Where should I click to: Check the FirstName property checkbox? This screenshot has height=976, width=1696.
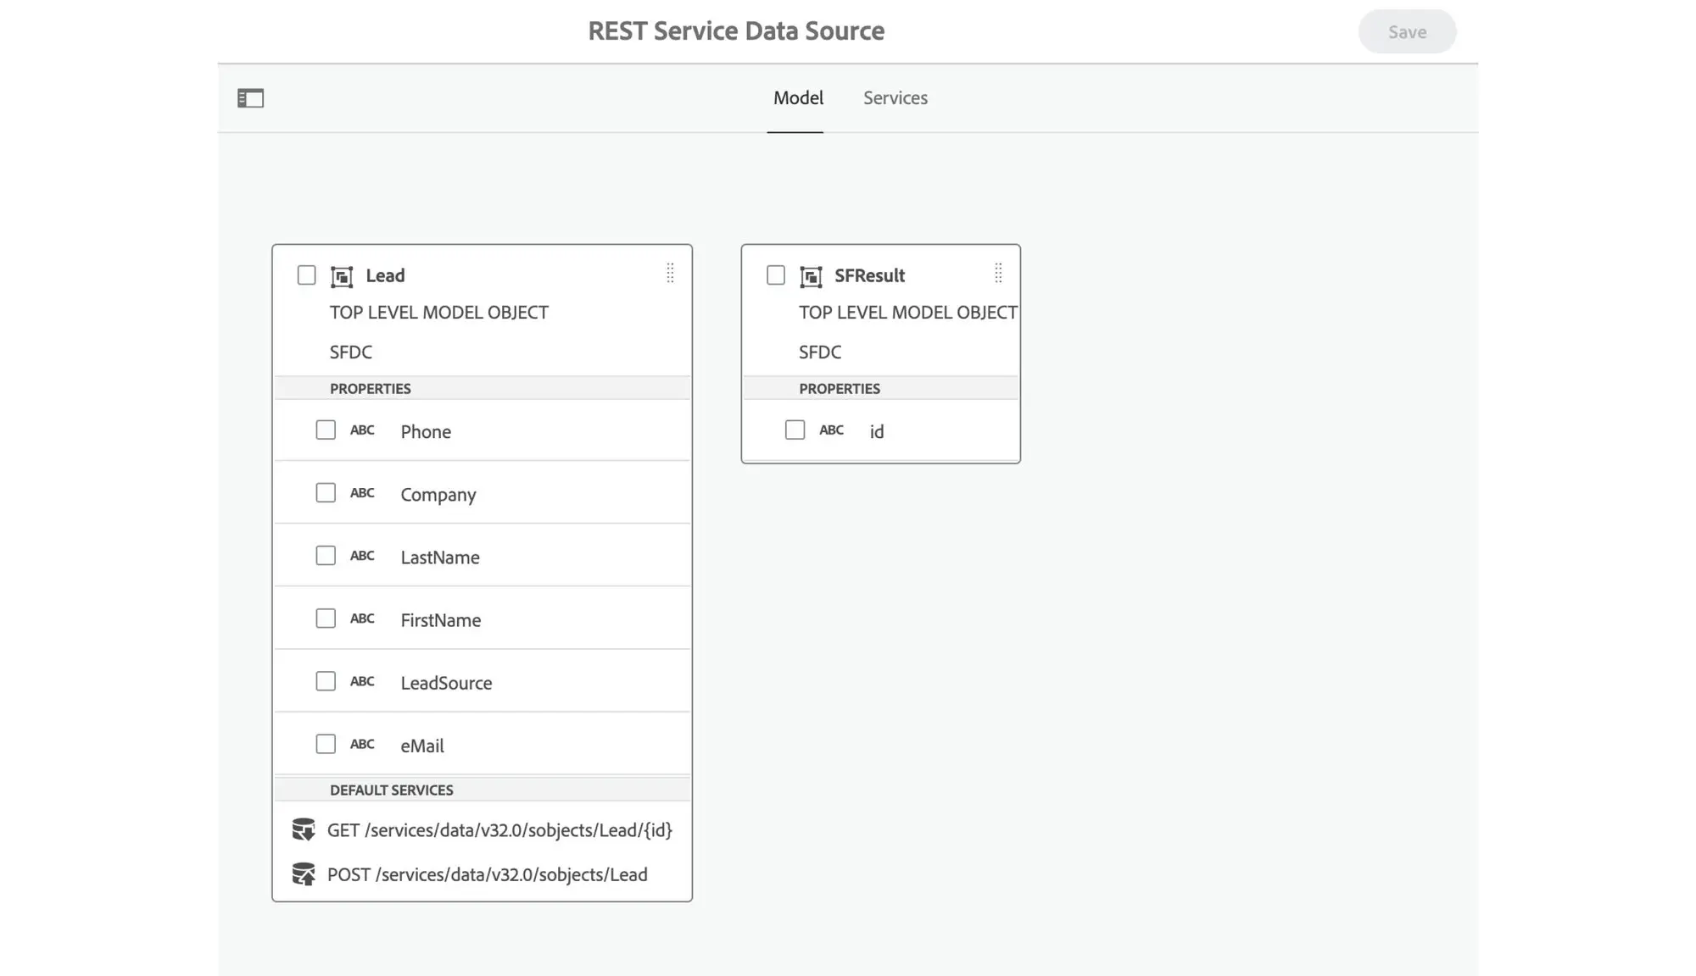(x=326, y=618)
